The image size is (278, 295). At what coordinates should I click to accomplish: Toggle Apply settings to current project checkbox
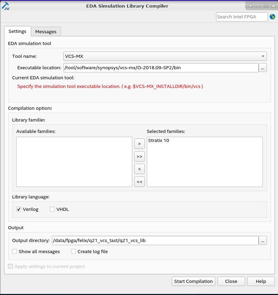[10, 266]
